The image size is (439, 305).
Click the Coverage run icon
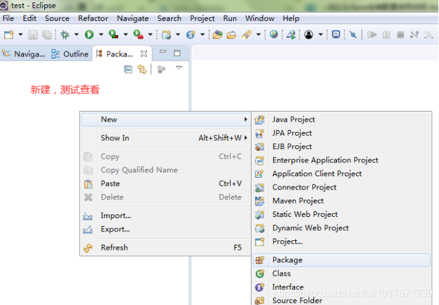pos(113,34)
